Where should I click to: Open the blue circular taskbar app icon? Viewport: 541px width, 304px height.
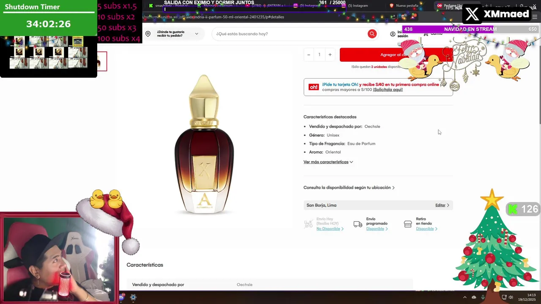point(133,297)
